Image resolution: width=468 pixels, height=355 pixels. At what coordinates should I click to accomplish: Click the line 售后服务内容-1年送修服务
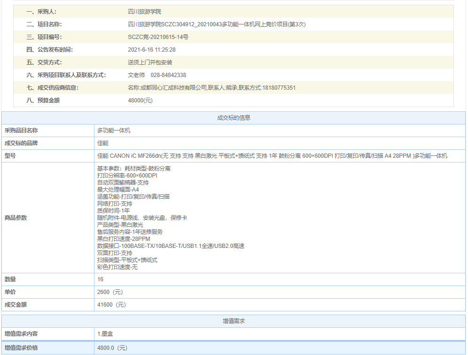pos(130,232)
